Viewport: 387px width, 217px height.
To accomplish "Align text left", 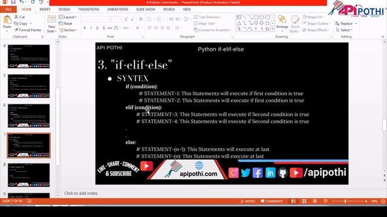I will 149,28.
